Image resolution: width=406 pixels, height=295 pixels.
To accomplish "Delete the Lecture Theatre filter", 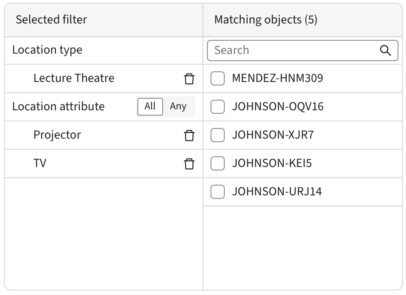I will click(x=189, y=79).
